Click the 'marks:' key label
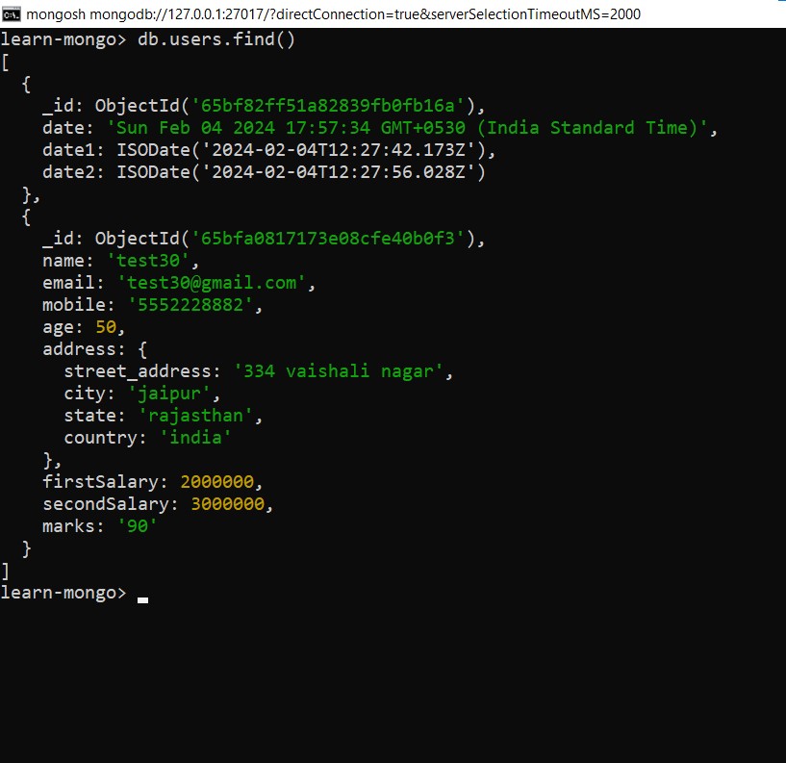786x763 pixels. point(73,526)
